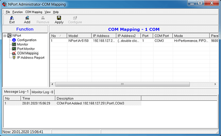
Task: Click the greyed Configure toolbar icon
Action: tap(75, 18)
